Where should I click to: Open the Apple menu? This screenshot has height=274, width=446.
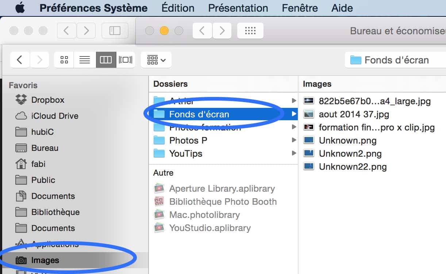click(20, 8)
